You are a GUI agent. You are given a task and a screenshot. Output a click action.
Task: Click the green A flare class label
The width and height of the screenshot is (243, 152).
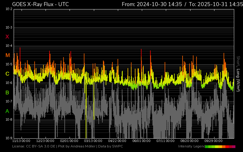[7, 111]
